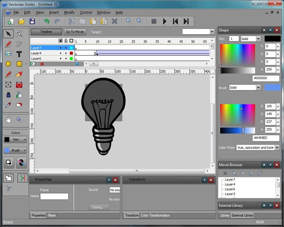Screen dimensions: 284x227
Task: Open the Pen style Solid dropdown
Action: [251, 39]
